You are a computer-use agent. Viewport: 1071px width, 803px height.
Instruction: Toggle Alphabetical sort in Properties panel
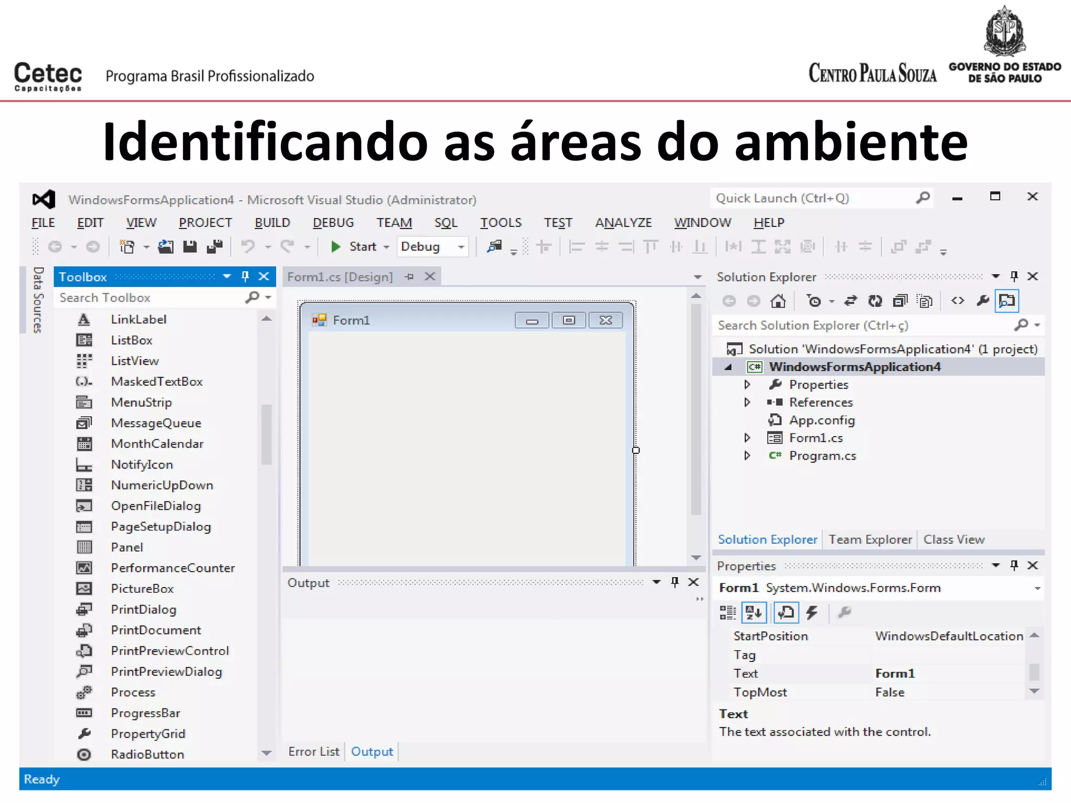tap(754, 612)
